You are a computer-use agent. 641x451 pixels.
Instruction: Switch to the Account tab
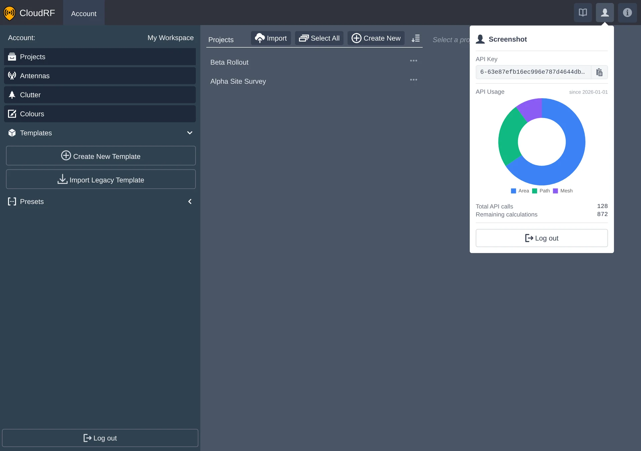(84, 13)
